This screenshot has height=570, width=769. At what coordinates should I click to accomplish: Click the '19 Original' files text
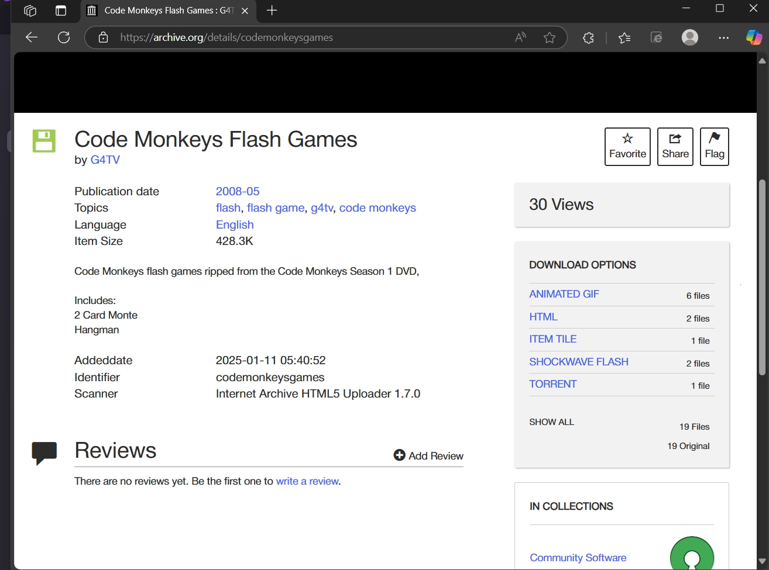coord(688,446)
